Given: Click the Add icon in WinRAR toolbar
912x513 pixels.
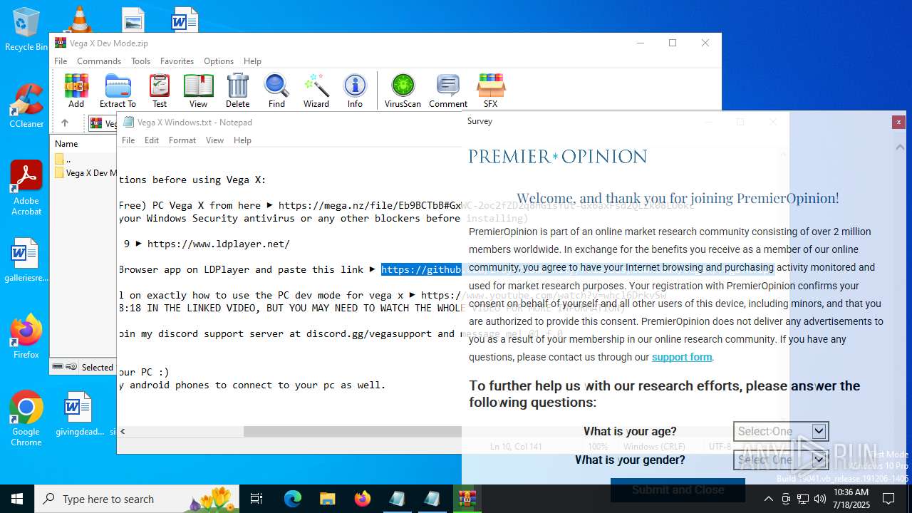Looking at the screenshot, I should pyautogui.click(x=76, y=90).
